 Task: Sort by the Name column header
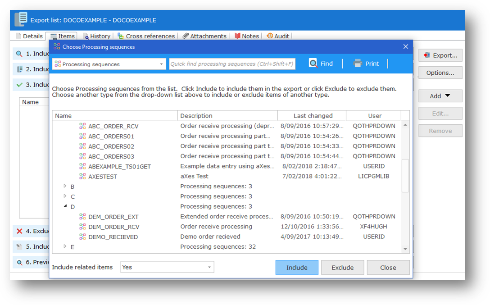(115, 116)
